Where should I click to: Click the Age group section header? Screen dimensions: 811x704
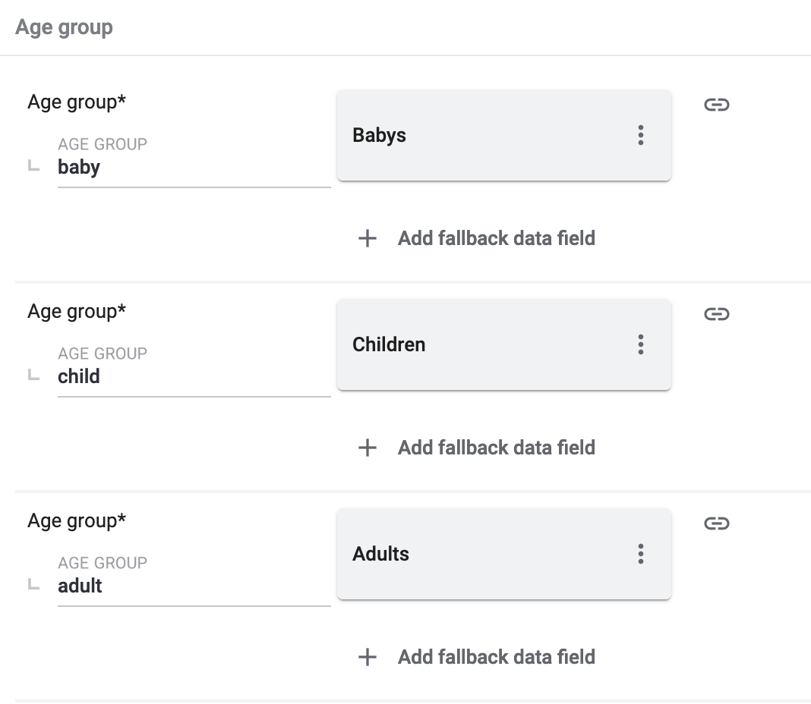65,27
